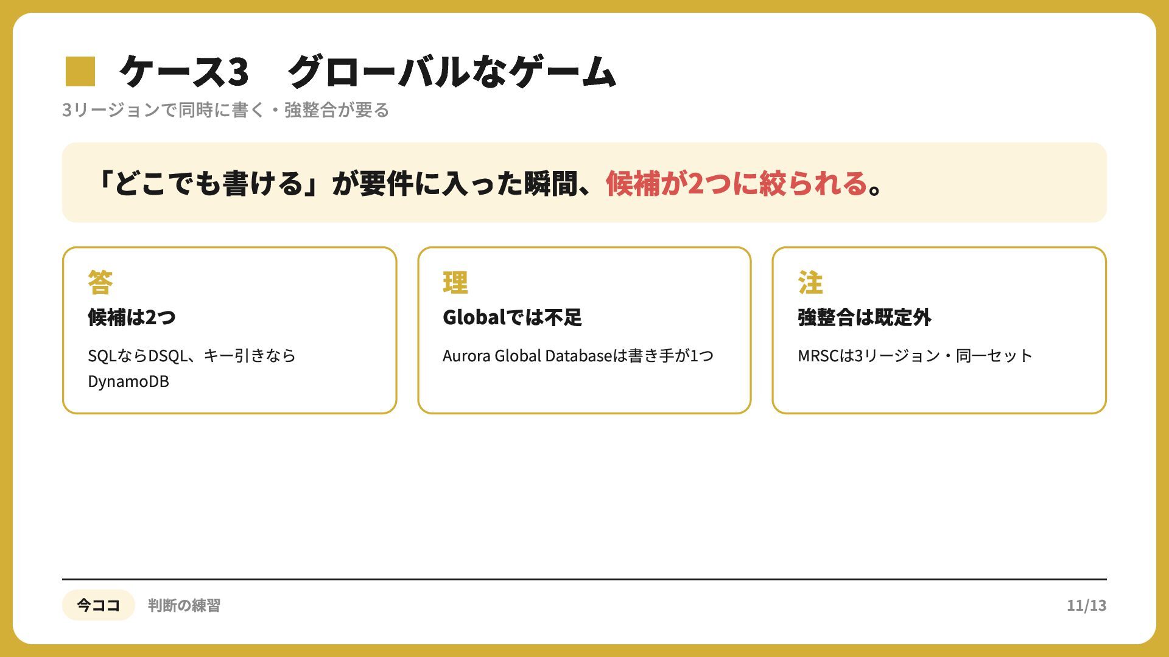Select the 候補は2つ card heading
The image size is (1169, 657).
point(132,317)
